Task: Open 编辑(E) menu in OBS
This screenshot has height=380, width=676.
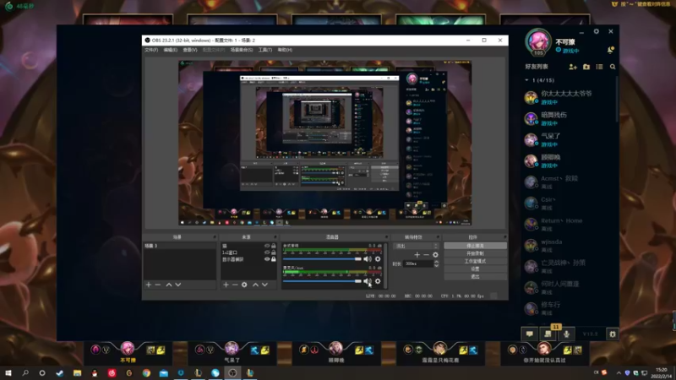Action: pos(171,50)
